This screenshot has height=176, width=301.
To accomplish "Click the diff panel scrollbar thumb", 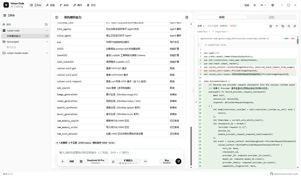I will (298, 41).
